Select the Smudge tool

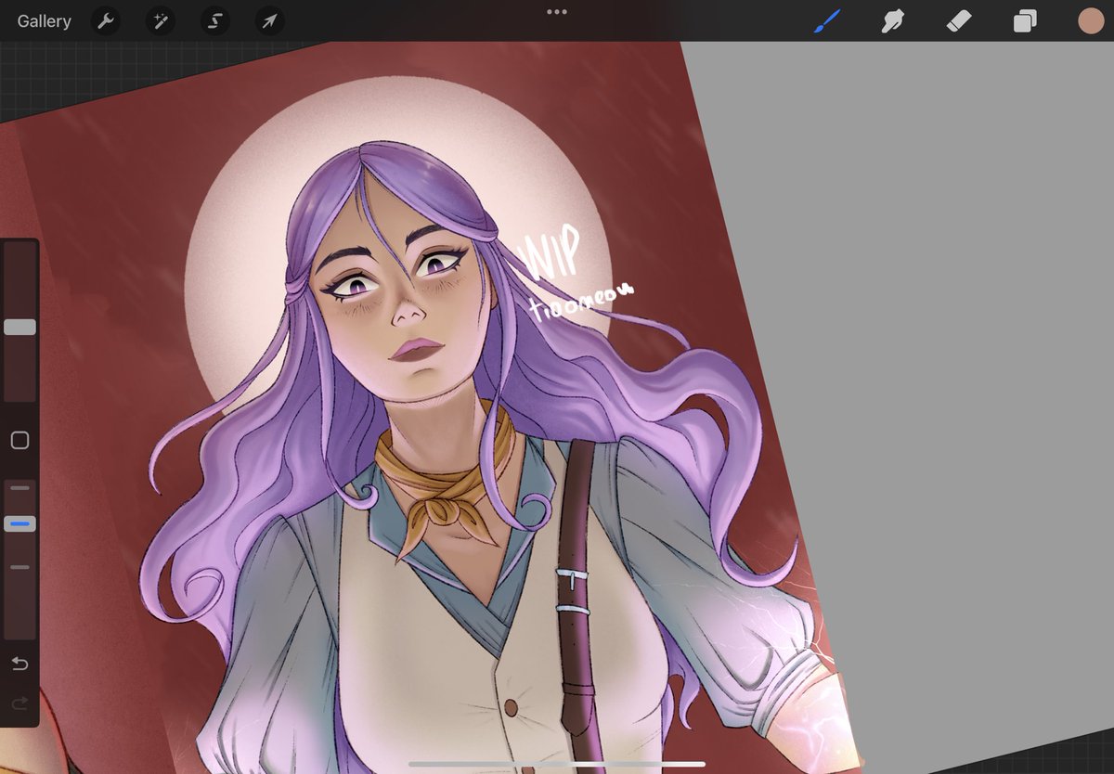893,20
